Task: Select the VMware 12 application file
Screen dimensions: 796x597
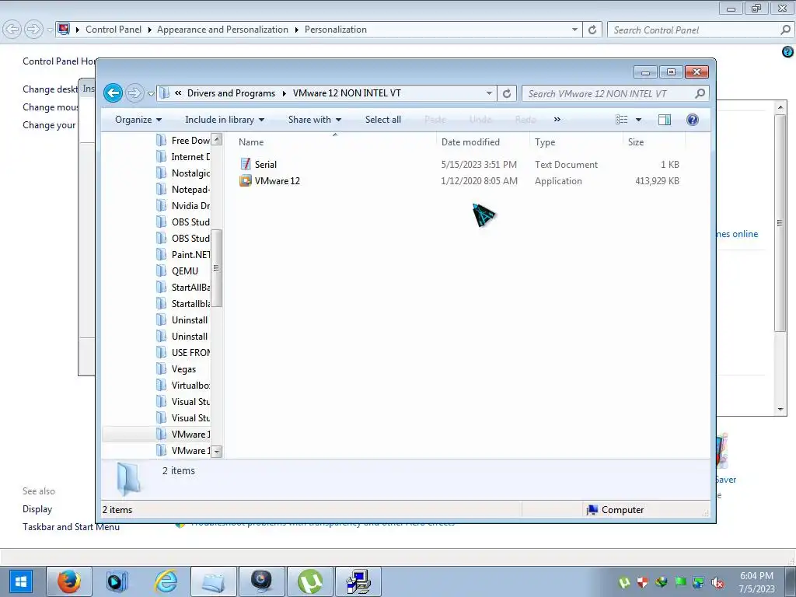Action: (277, 180)
